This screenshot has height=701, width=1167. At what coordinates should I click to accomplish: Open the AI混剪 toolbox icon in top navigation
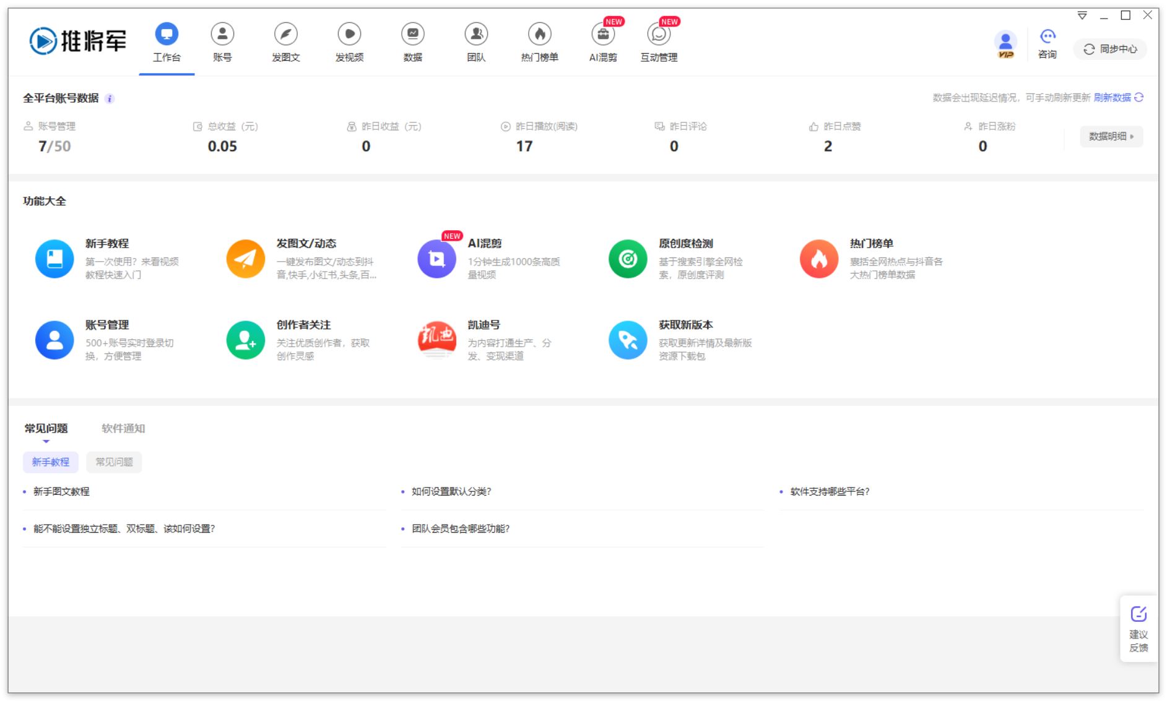(x=603, y=33)
